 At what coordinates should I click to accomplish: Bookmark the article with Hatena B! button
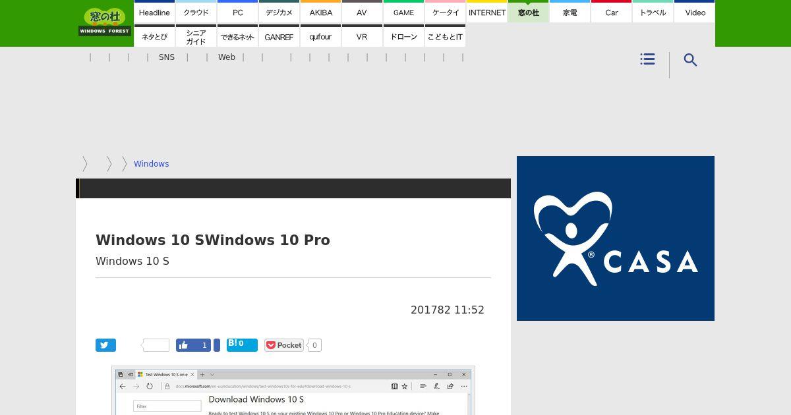pyautogui.click(x=242, y=345)
